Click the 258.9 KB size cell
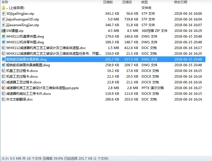 112,65
